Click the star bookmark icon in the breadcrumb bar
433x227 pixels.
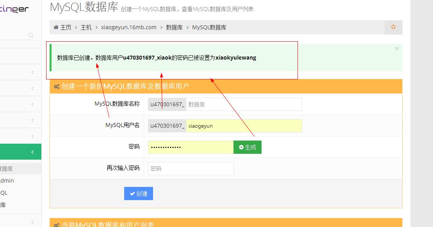393,27
